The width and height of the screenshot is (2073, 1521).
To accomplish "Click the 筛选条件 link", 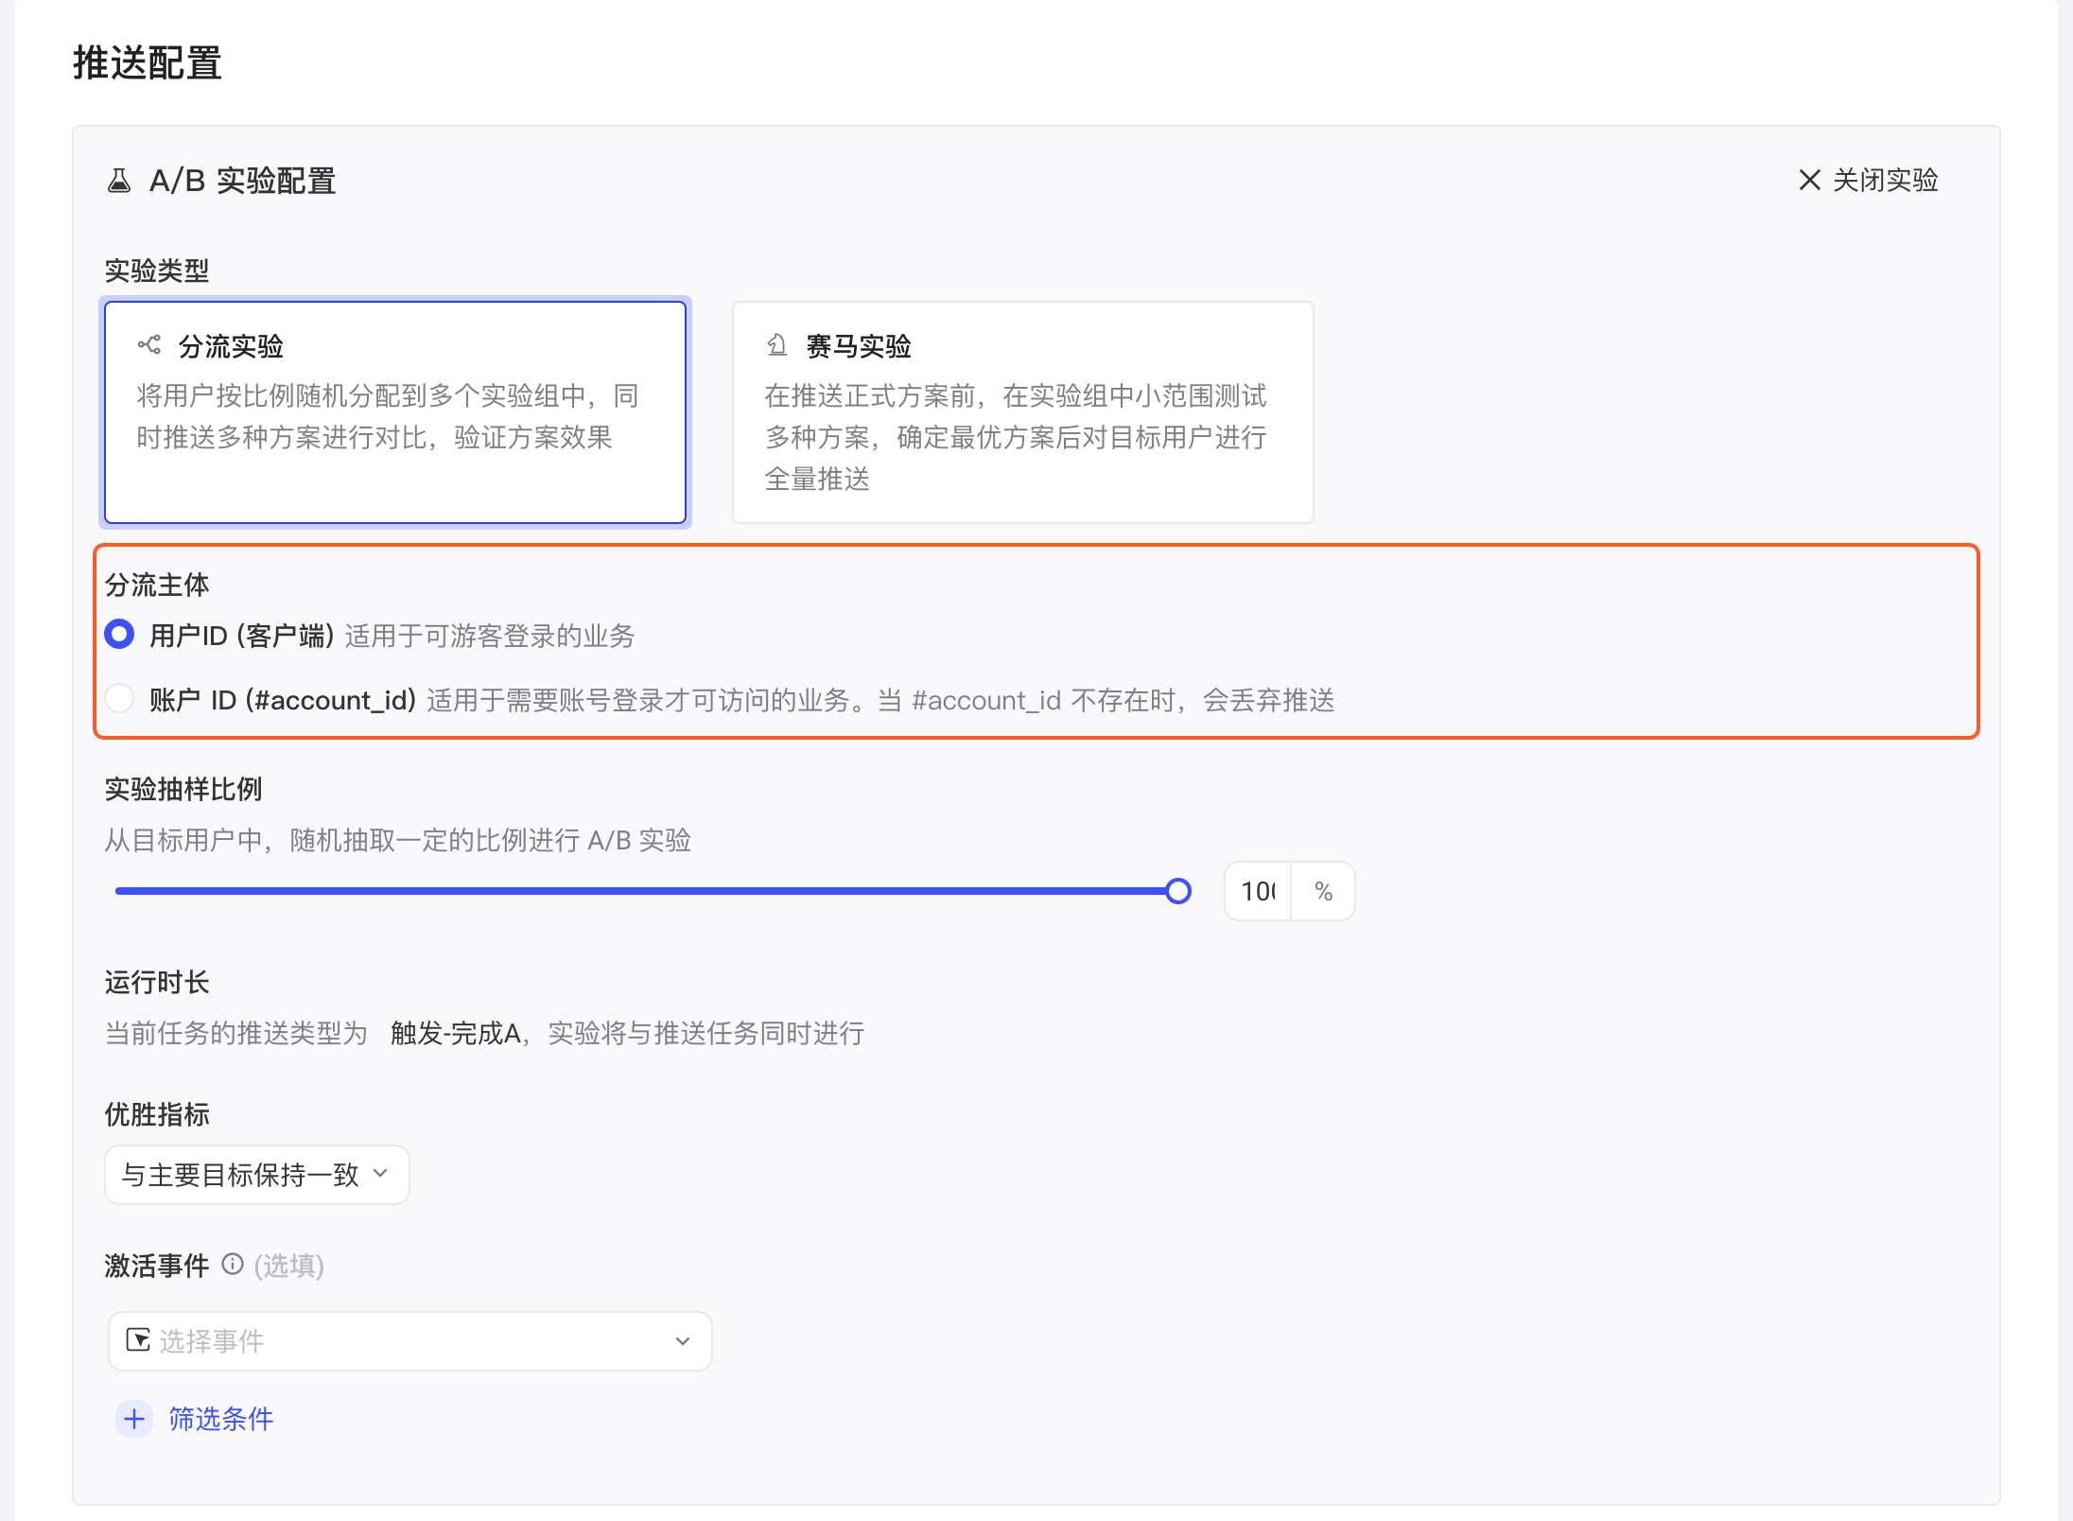I will [221, 1419].
